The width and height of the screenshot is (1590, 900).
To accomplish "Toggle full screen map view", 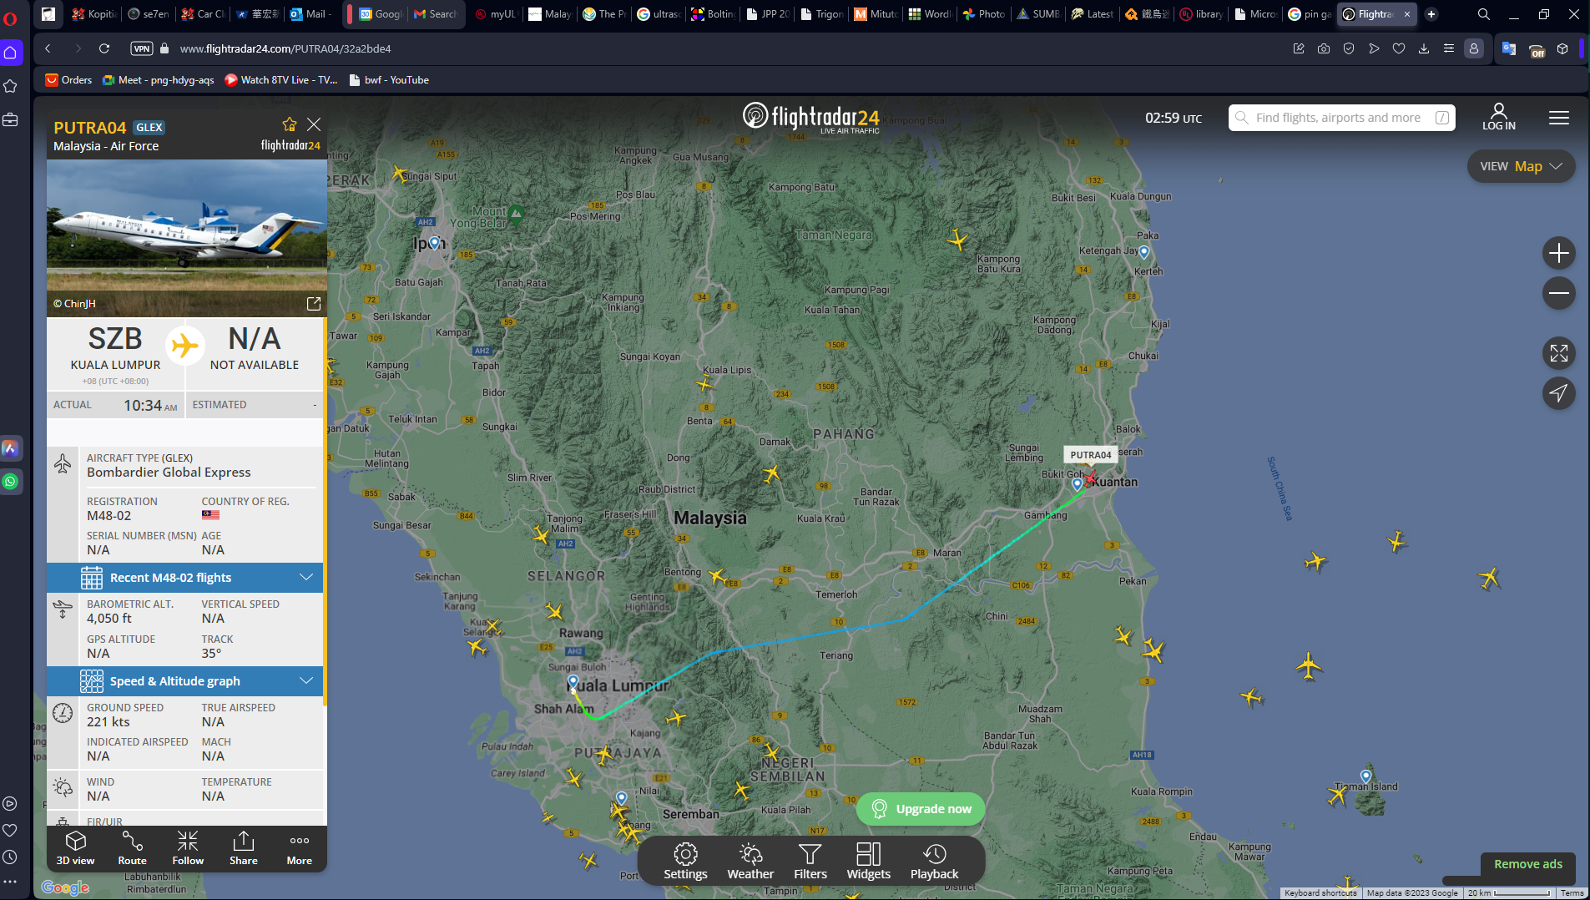I will 1558,353.
